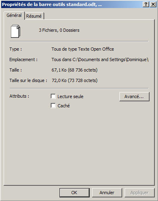Enable the Lecture seule checkbox
This screenshot has height=201, width=158.
[x=53, y=96]
